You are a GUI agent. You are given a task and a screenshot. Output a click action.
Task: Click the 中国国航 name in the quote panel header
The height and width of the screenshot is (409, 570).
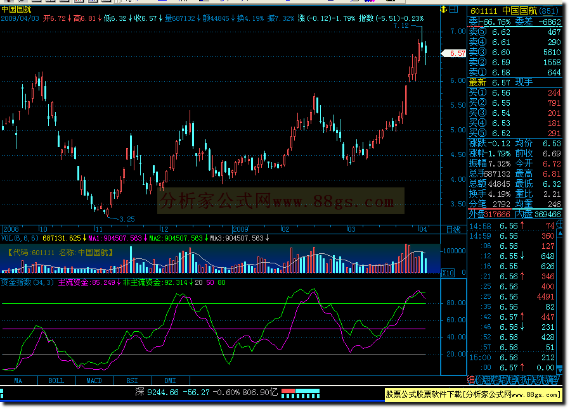pyautogui.click(x=519, y=11)
